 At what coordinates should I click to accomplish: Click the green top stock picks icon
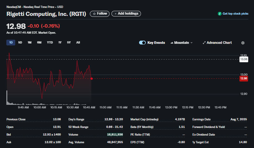click(219, 14)
